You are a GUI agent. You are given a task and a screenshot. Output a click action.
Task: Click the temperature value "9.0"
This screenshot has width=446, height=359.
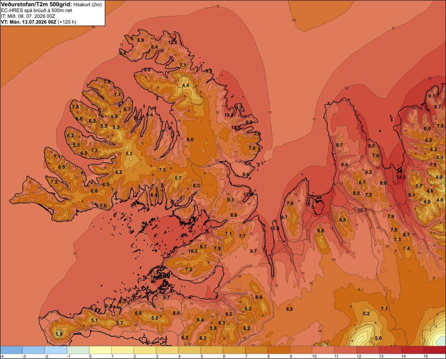point(229,314)
